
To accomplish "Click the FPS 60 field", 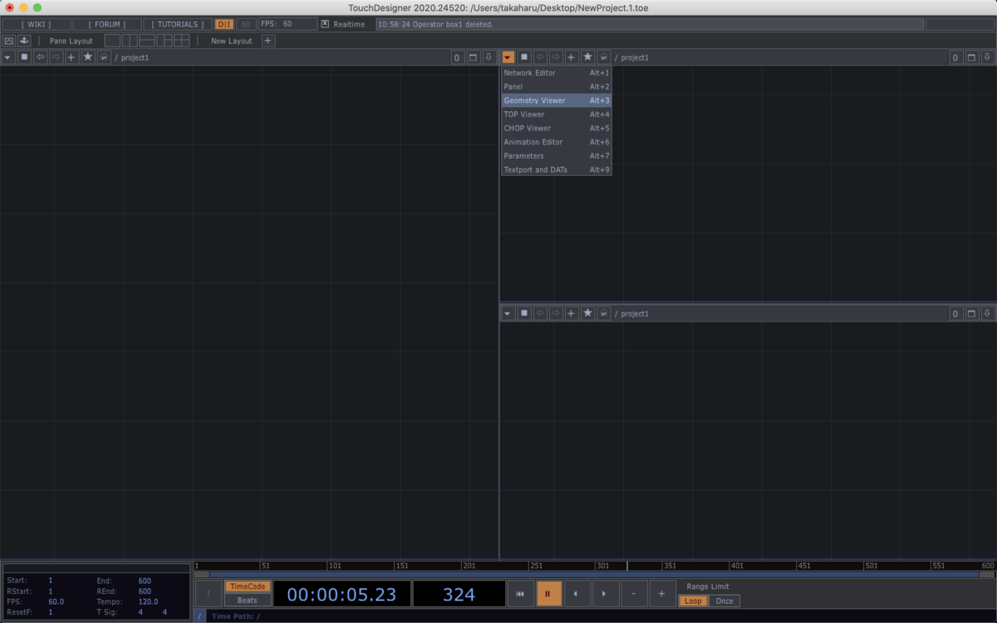I will [287, 24].
